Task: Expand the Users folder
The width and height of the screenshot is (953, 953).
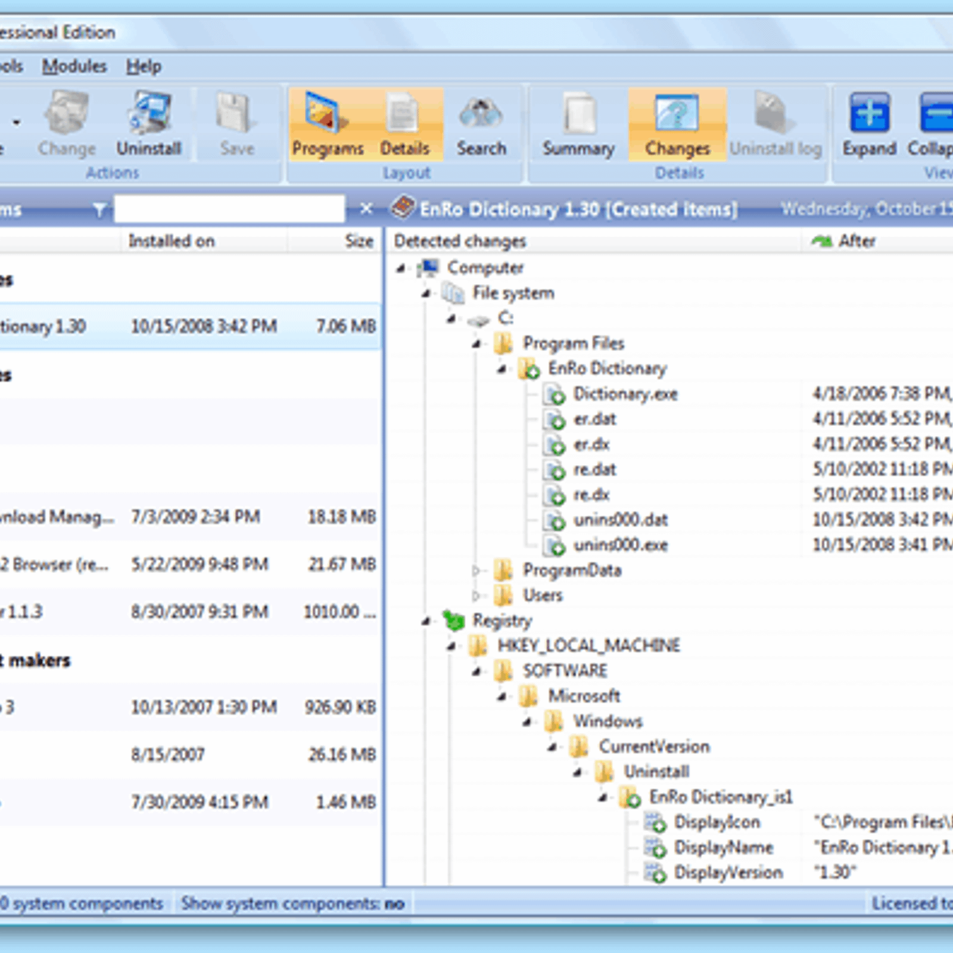Action: click(476, 596)
